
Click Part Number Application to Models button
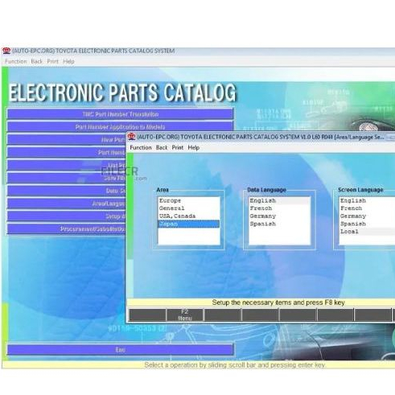coord(120,127)
